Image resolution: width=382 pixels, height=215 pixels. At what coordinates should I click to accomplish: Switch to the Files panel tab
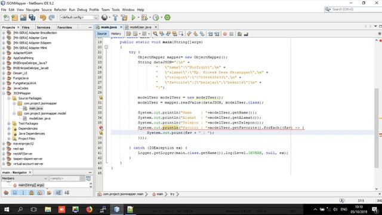[26, 27]
